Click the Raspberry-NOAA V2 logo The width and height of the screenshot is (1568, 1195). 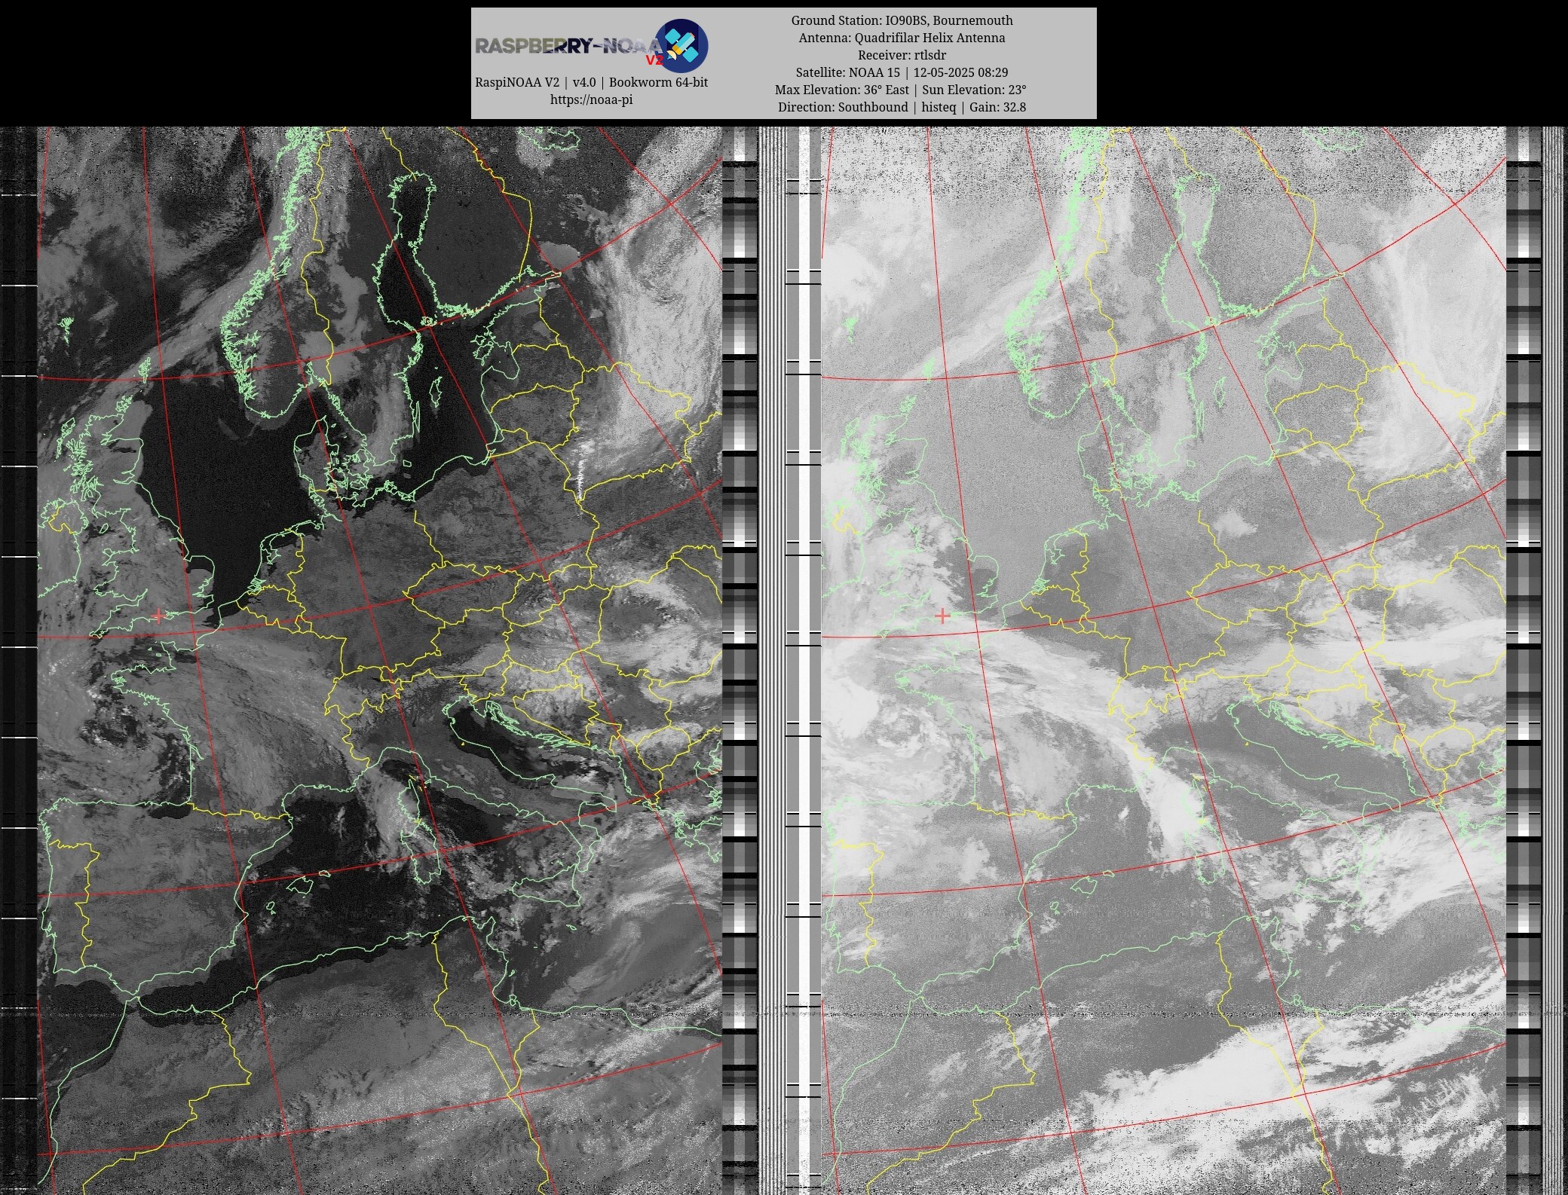point(591,45)
